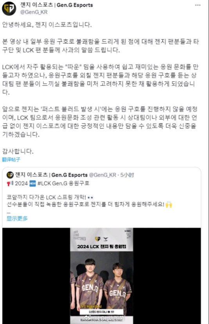Screen dimensions: 209x324
Task: Open Gen.G Esports profile avatar
Action: click(9, 9)
